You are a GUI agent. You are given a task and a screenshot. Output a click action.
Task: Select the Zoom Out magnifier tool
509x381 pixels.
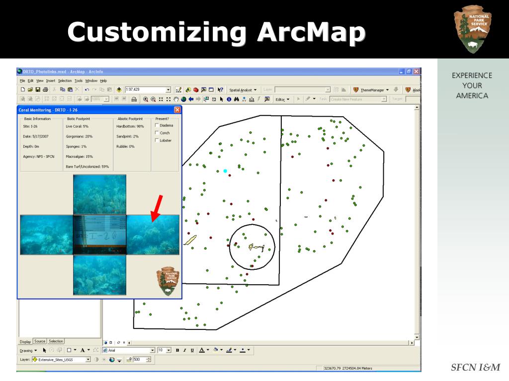click(153, 99)
